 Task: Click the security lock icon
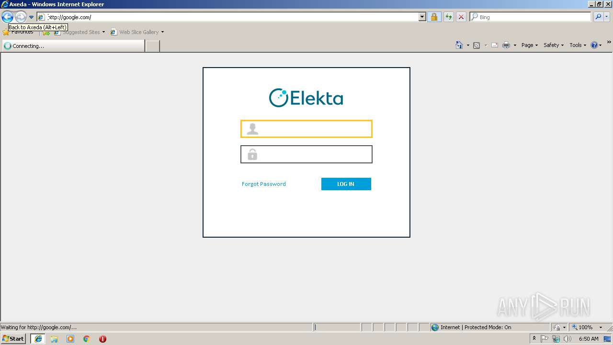(434, 17)
